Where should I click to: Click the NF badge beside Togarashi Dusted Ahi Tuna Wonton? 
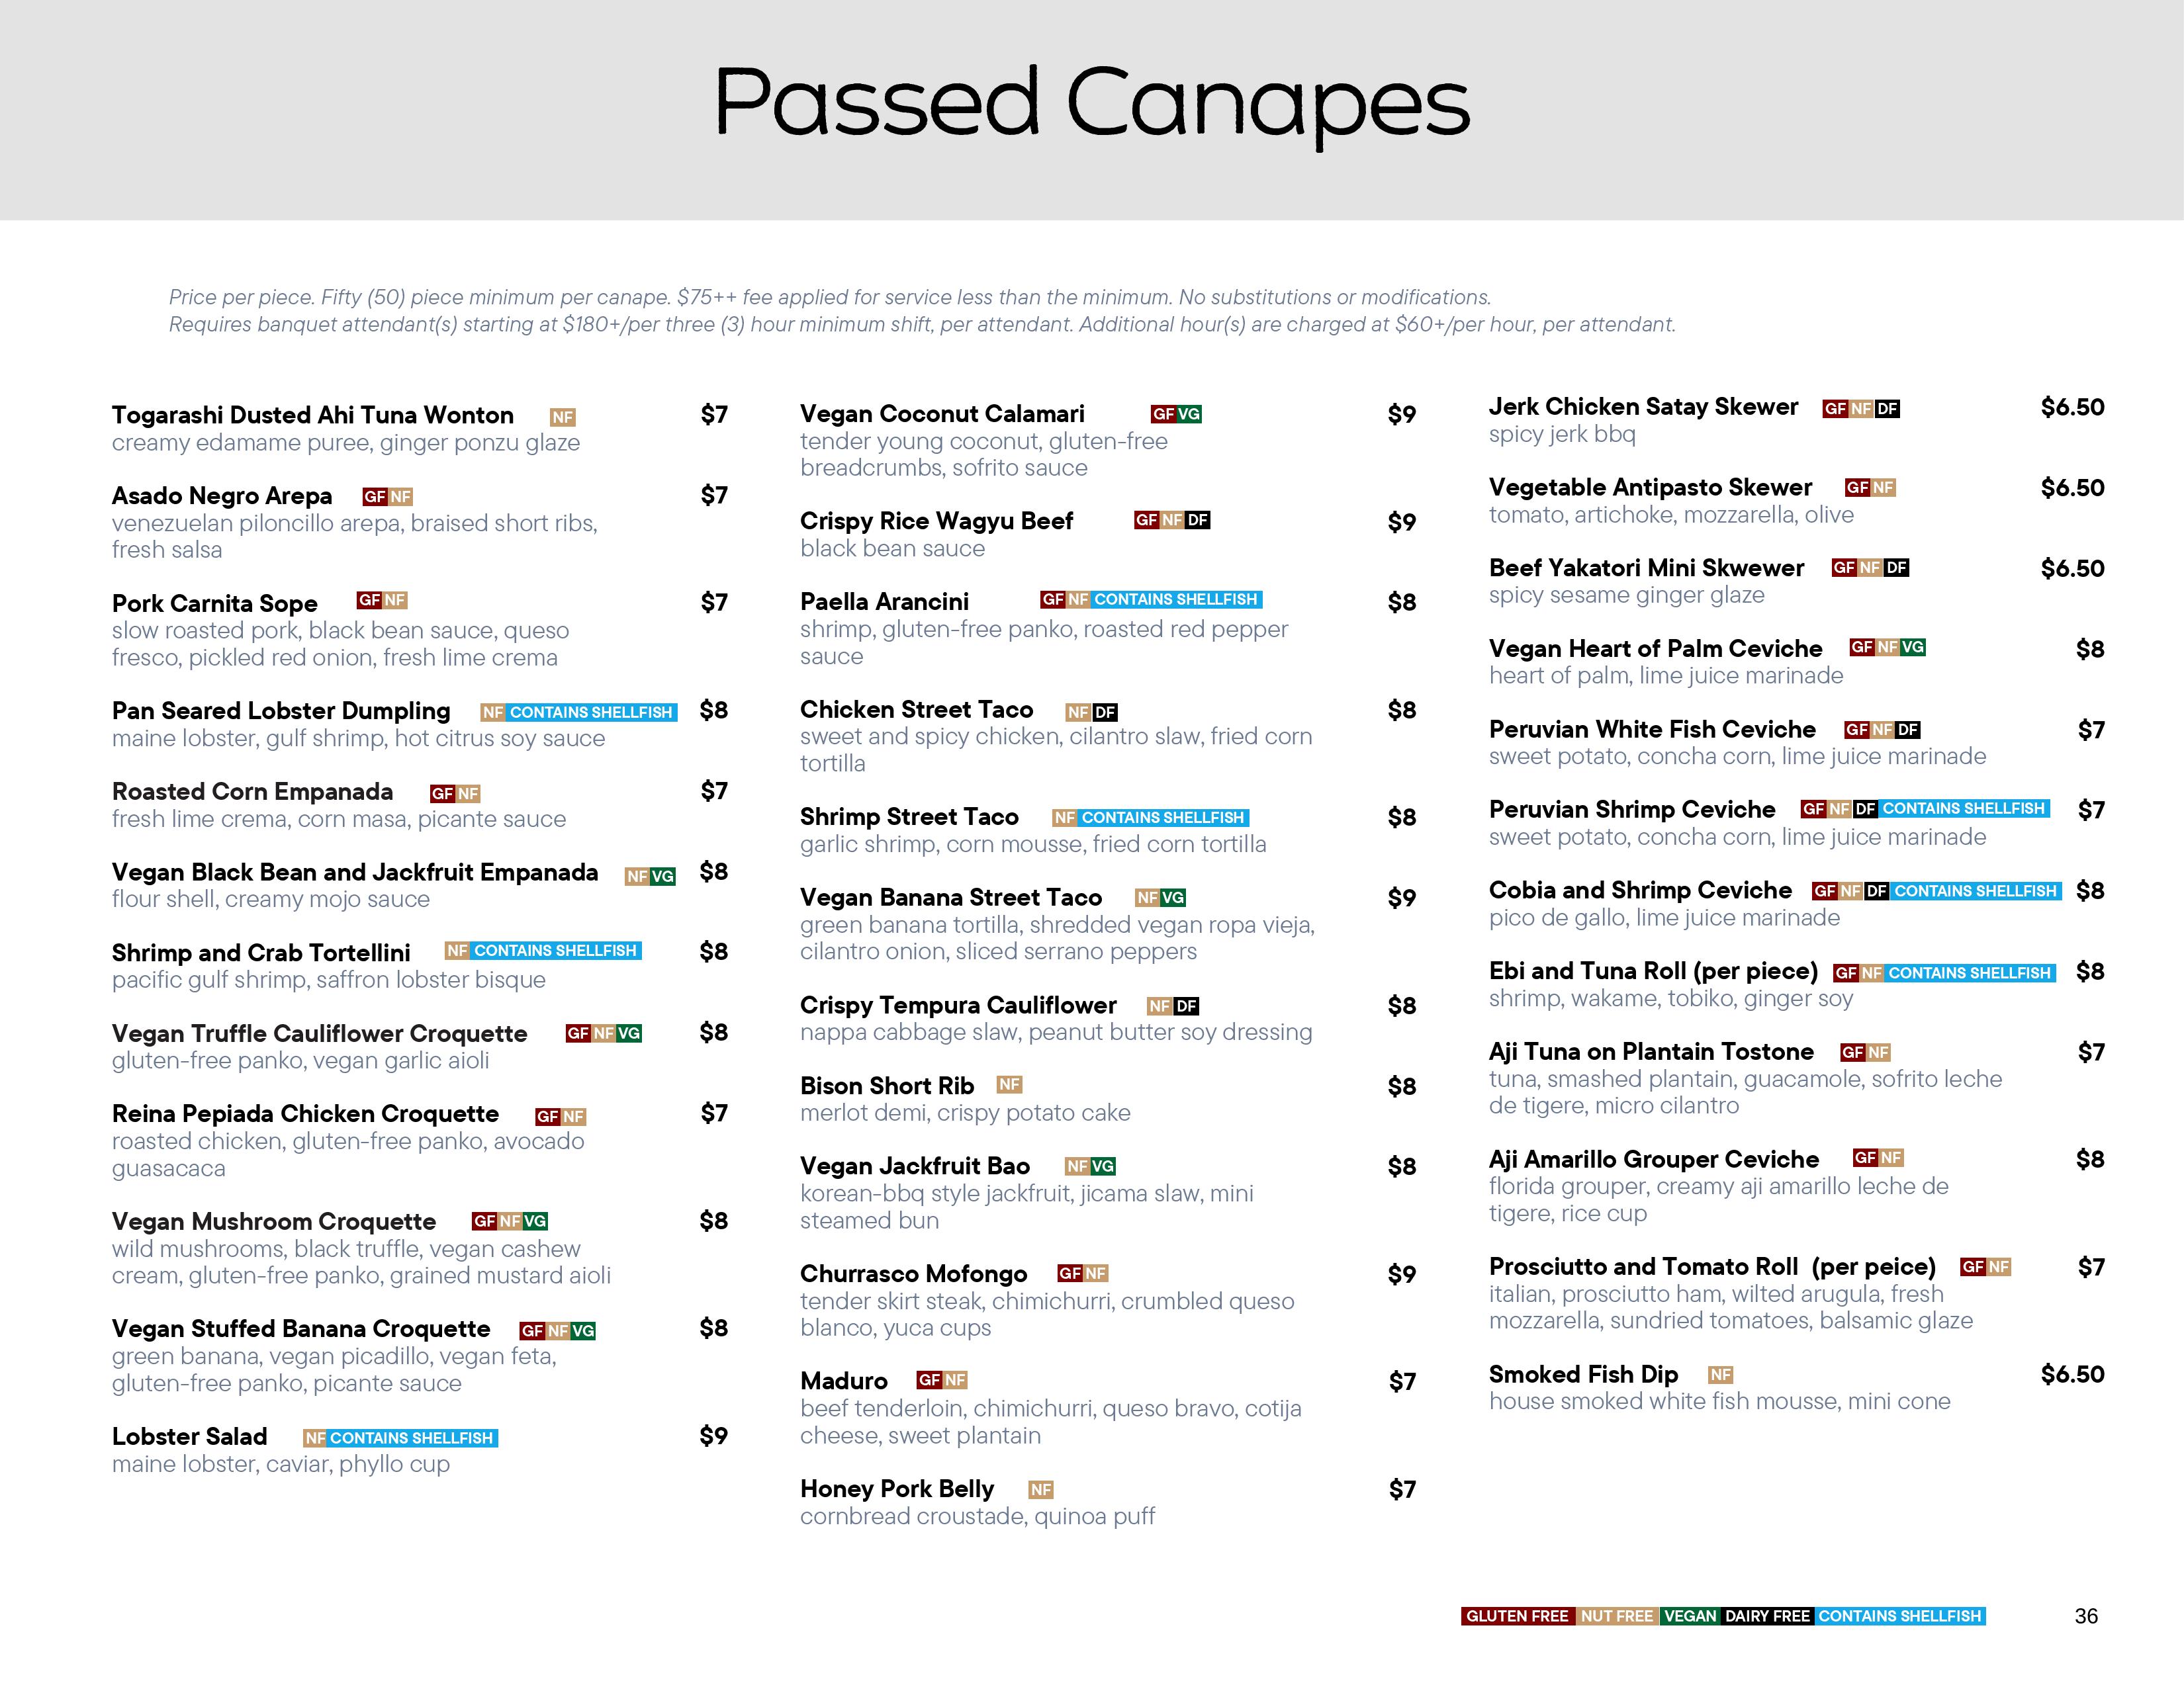pyautogui.click(x=563, y=417)
